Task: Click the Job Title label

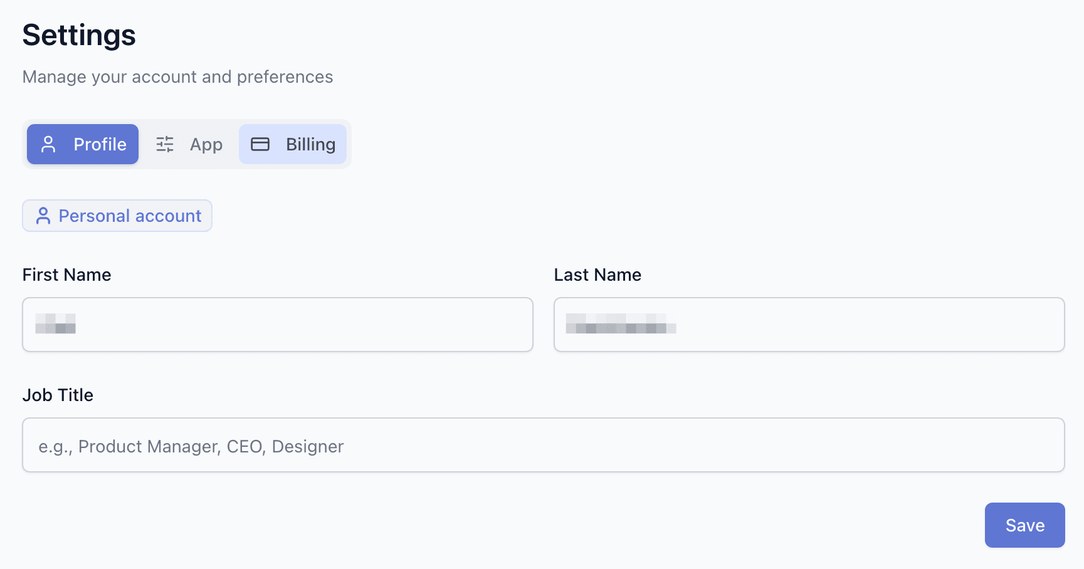Action: 58,395
